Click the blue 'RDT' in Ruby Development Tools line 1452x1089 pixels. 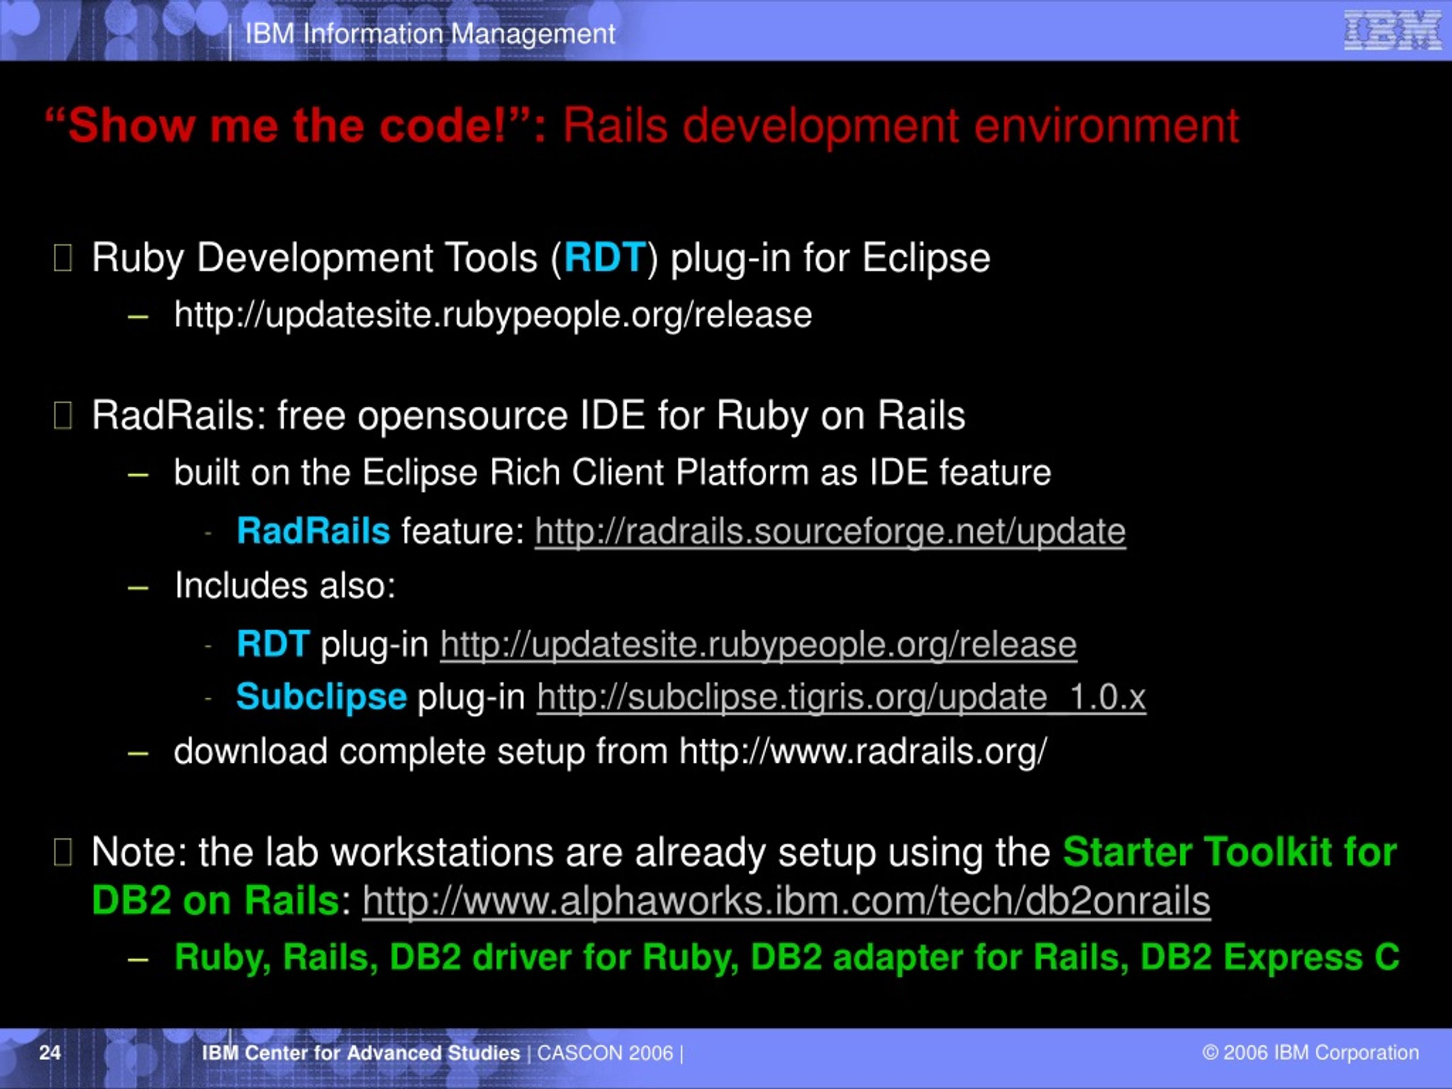tap(605, 257)
